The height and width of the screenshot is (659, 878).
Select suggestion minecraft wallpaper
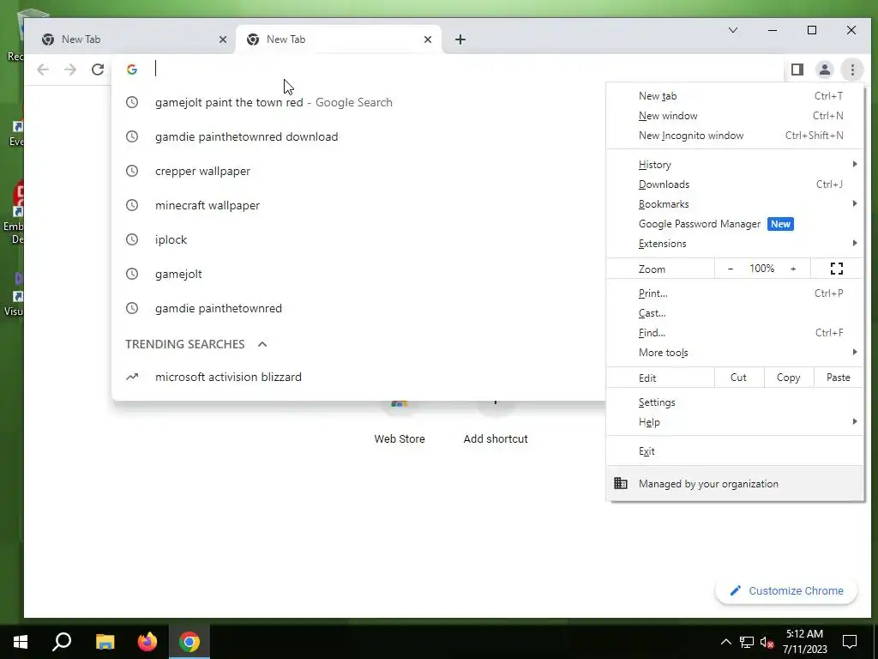[358, 205]
